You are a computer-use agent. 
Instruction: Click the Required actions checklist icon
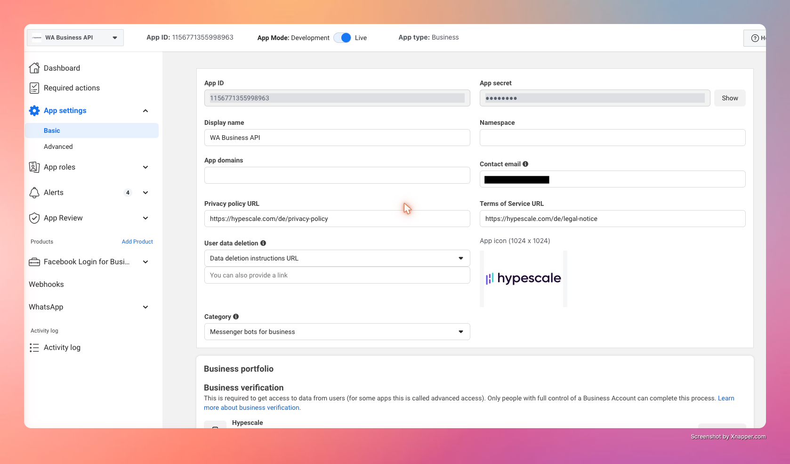point(34,88)
